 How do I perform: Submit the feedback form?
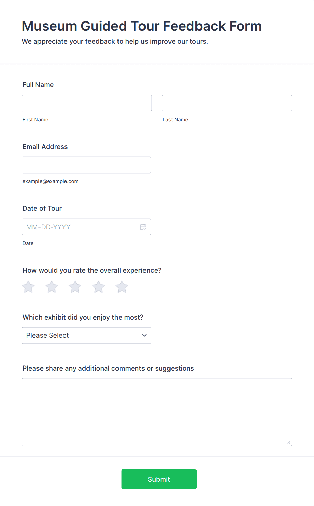tap(159, 479)
